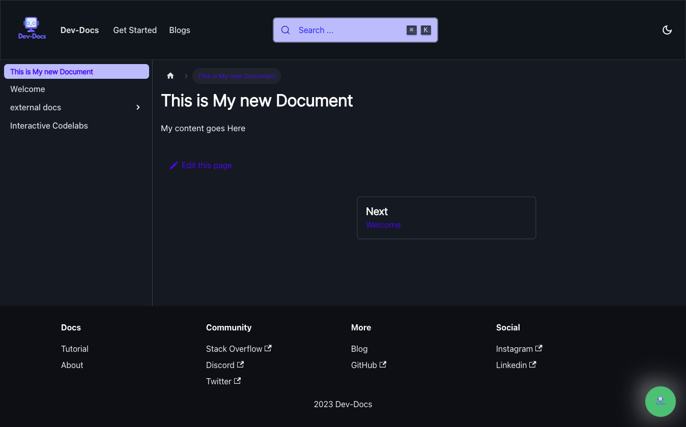Go to Next page Welcome card

(x=446, y=218)
